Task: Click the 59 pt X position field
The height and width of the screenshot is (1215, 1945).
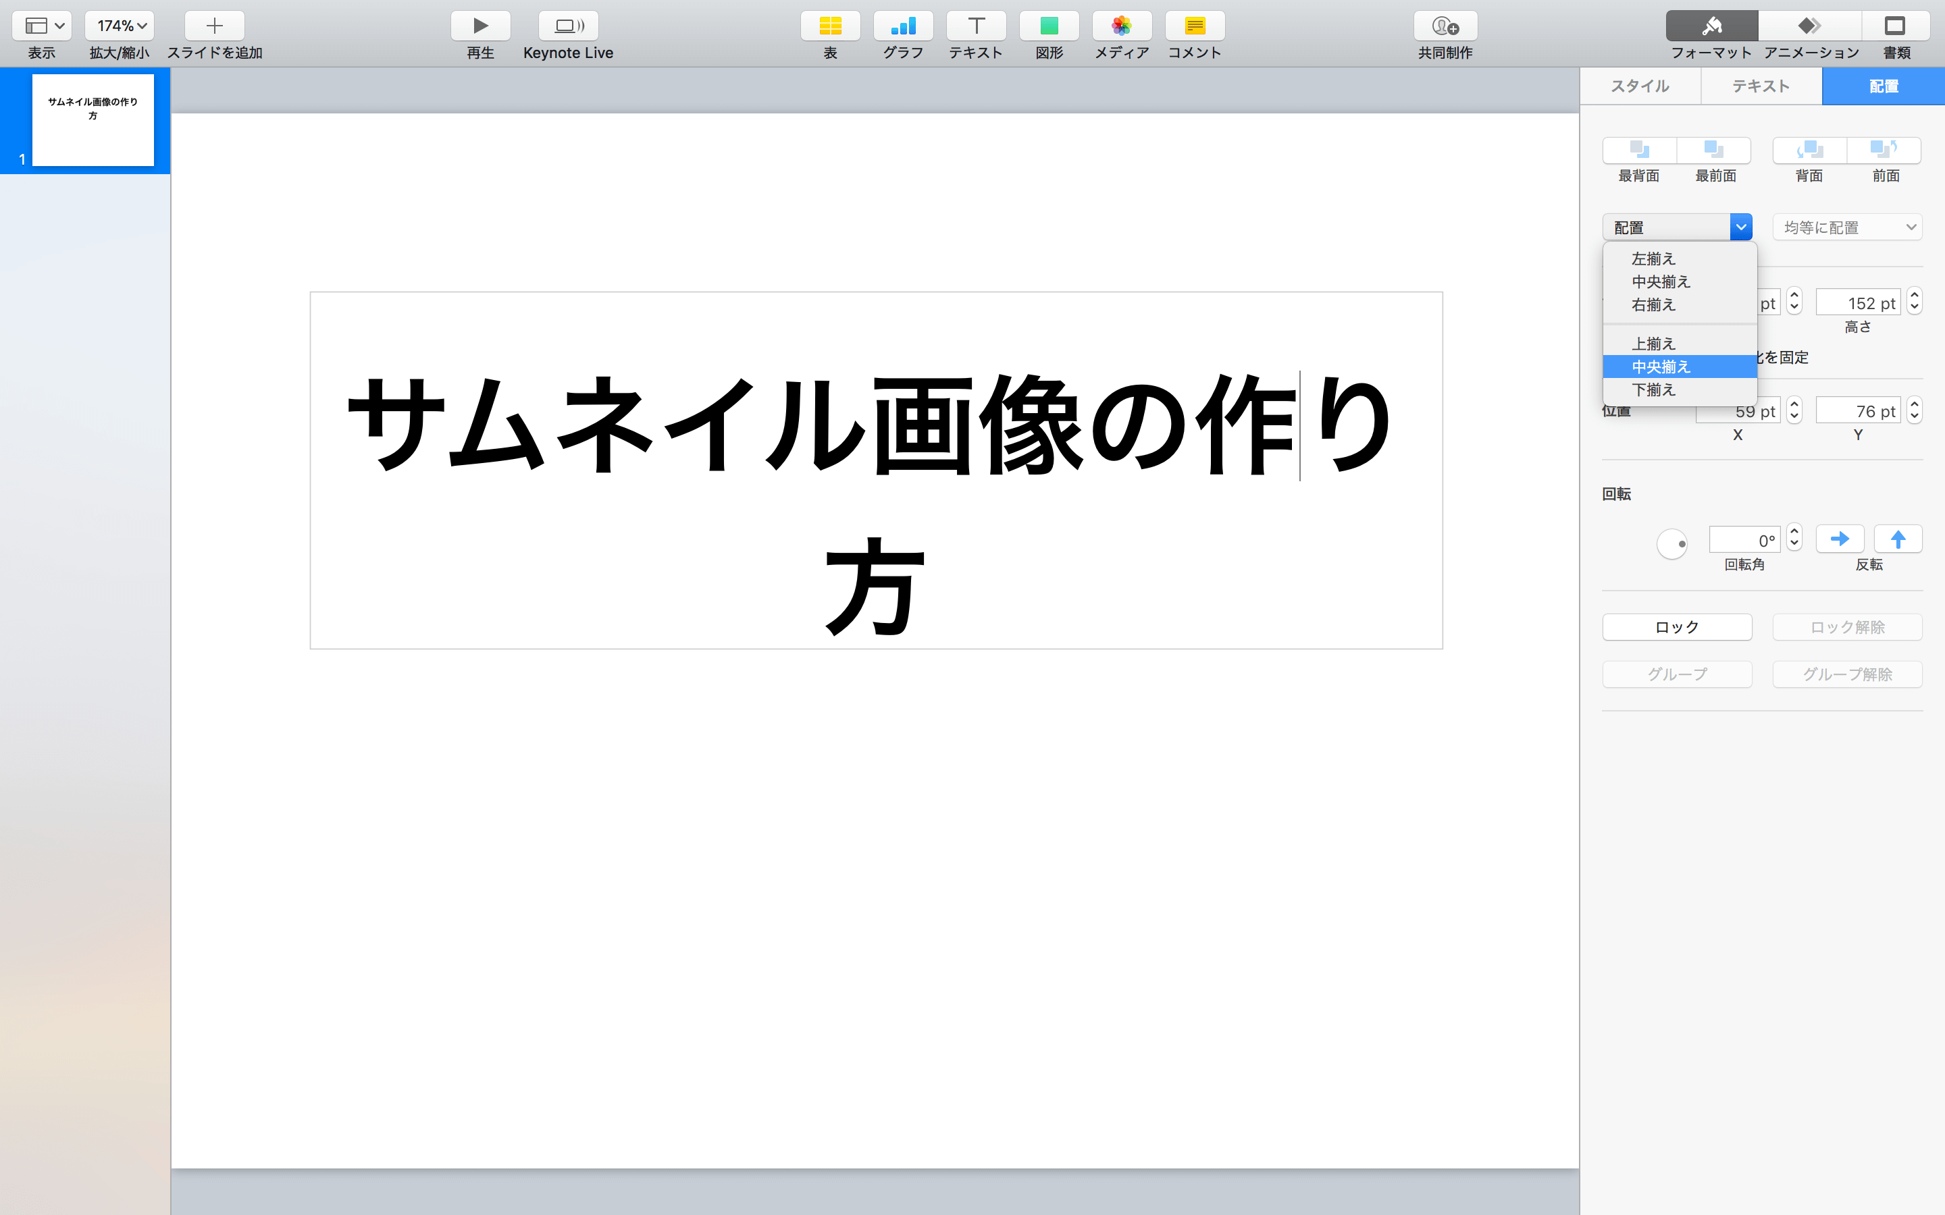Action: [x=1738, y=412]
